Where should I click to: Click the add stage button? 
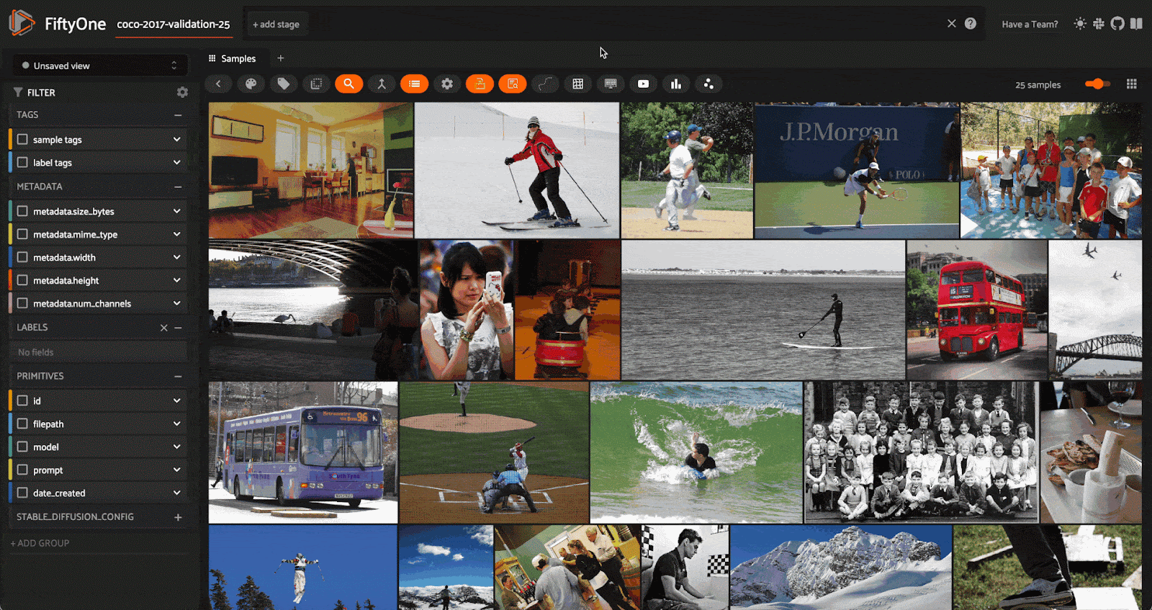pyautogui.click(x=276, y=24)
